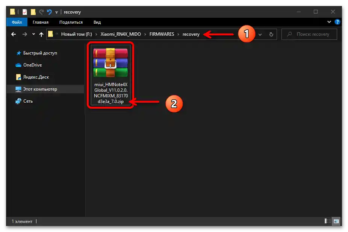Click the folder icon in address bar
The height and width of the screenshot is (232, 348).
point(51,34)
